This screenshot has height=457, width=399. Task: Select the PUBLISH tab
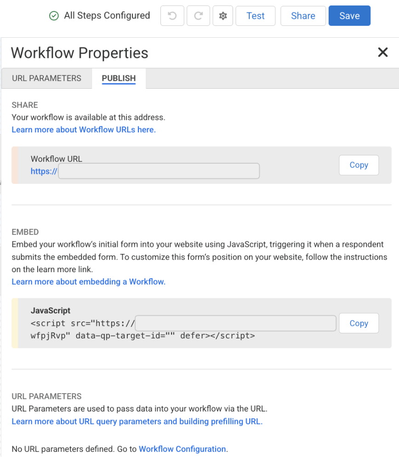119,78
